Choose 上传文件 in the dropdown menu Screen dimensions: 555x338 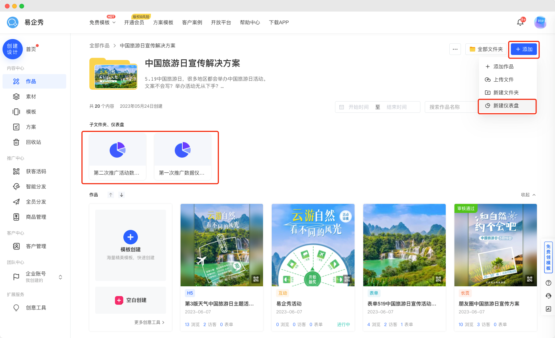point(503,80)
